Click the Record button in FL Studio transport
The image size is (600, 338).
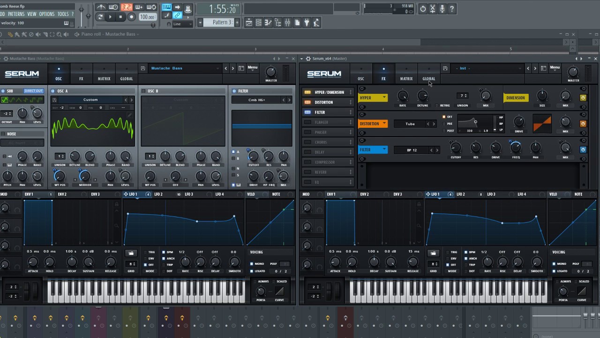pyautogui.click(x=132, y=17)
